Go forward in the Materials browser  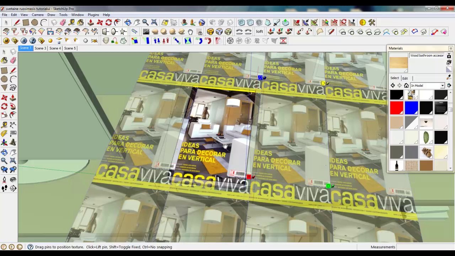pyautogui.click(x=400, y=86)
